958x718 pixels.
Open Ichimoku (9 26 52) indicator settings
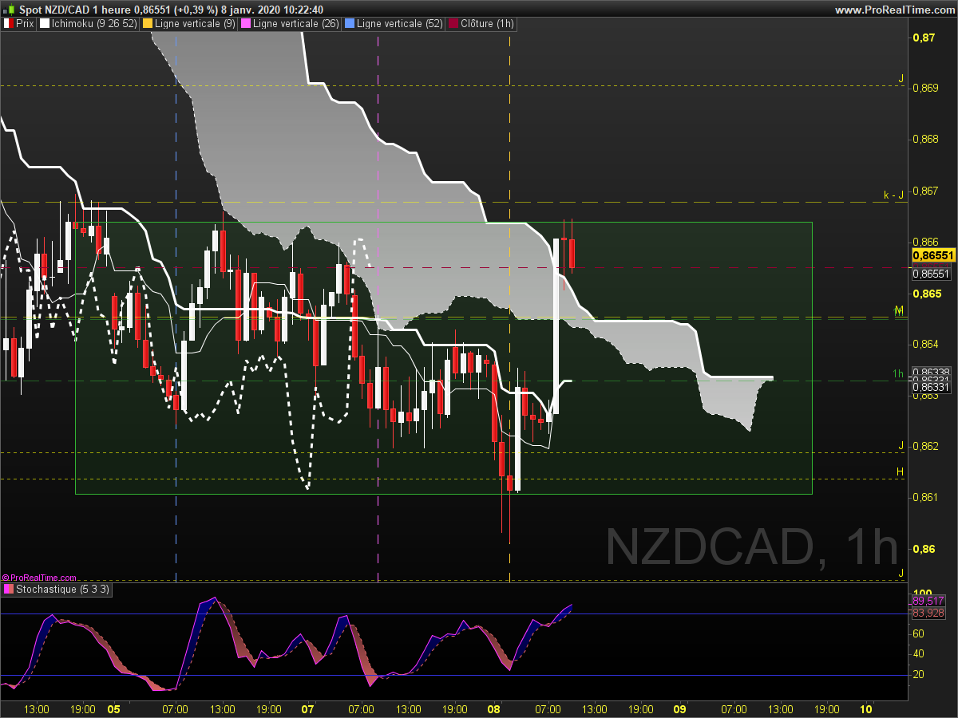point(93,24)
